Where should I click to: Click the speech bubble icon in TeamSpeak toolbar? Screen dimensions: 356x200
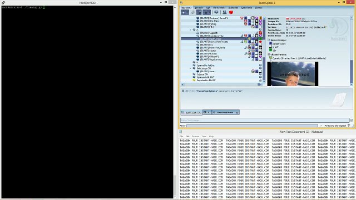coord(216,12)
